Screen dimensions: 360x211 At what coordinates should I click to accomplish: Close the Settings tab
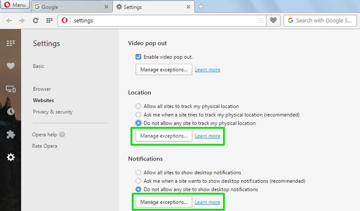pyautogui.click(x=188, y=7)
